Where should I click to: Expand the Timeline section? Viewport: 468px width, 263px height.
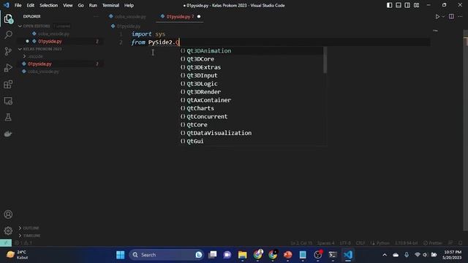(20, 235)
